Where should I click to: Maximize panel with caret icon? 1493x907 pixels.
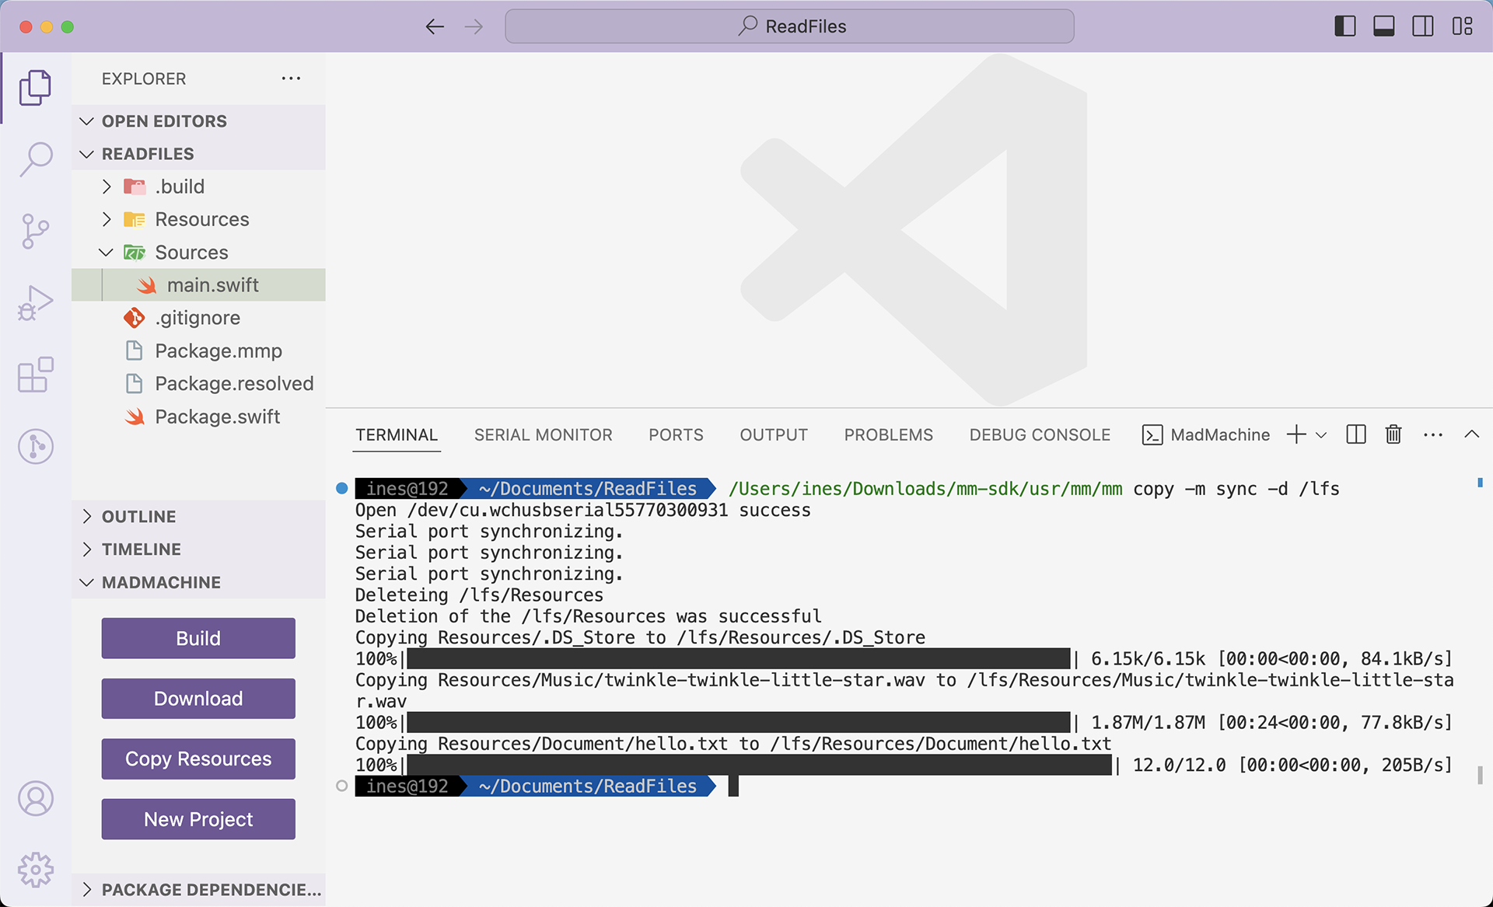(x=1471, y=434)
